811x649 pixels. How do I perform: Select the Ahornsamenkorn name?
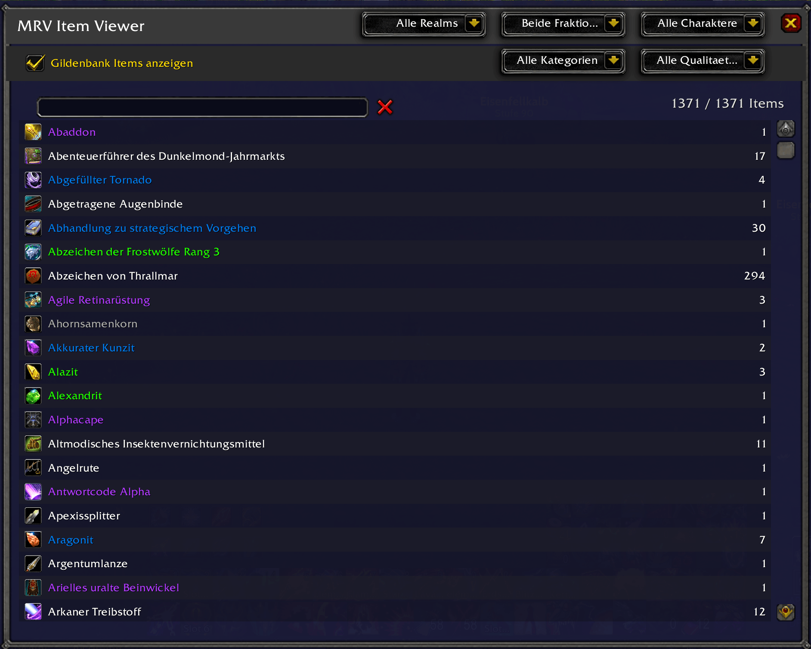point(93,324)
